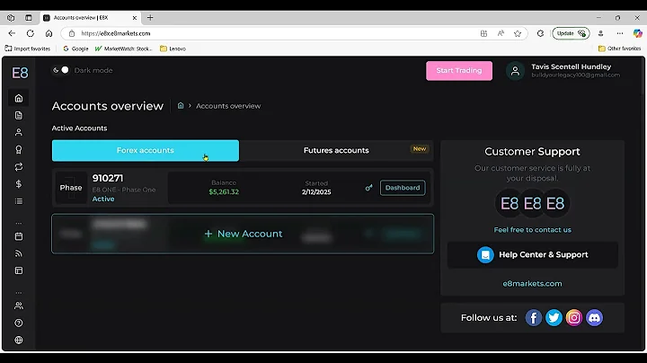Open the Instagram icon

tap(574, 318)
